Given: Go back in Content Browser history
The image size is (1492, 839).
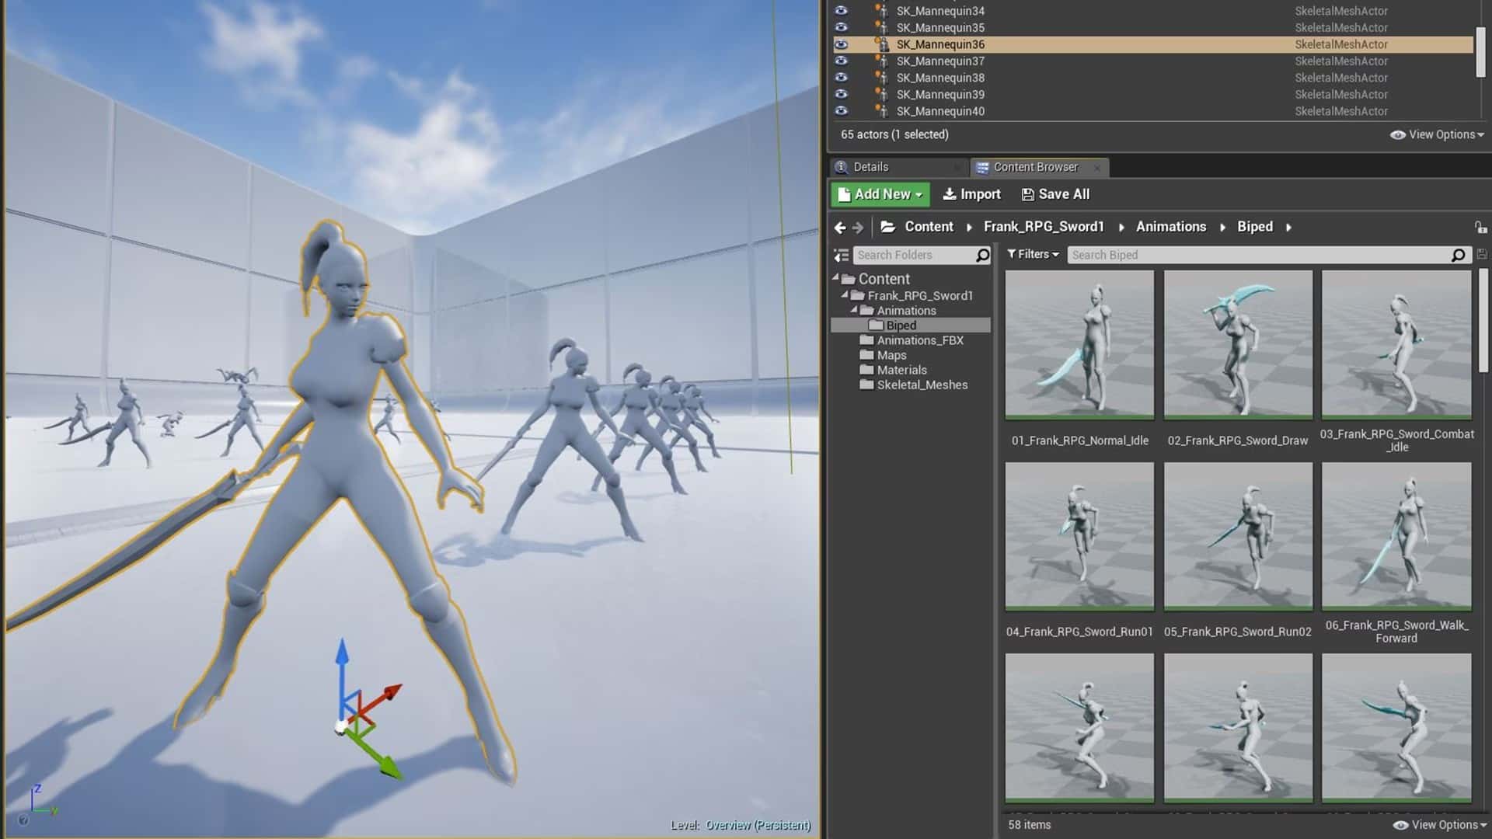Looking at the screenshot, I should coord(840,228).
